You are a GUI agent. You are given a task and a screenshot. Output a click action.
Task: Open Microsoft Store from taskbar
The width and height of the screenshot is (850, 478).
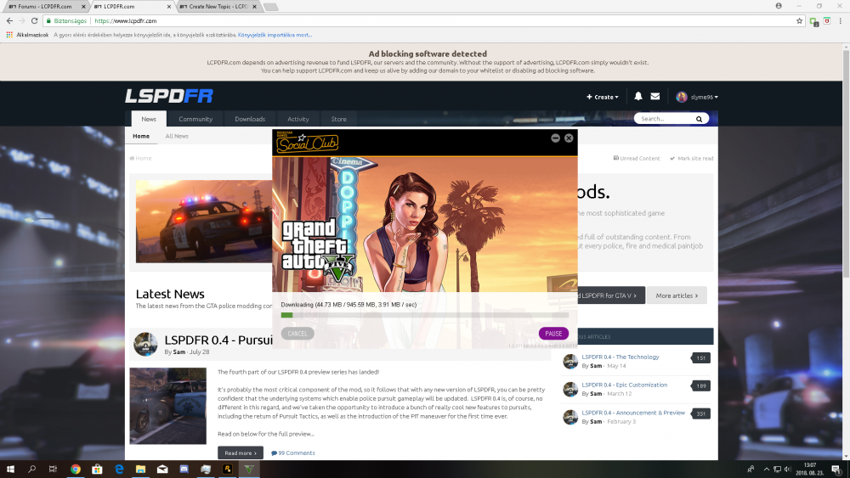pyautogui.click(x=97, y=469)
